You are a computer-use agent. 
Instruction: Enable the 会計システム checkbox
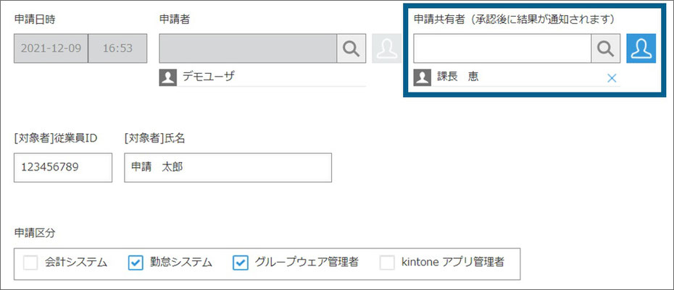pos(30,263)
